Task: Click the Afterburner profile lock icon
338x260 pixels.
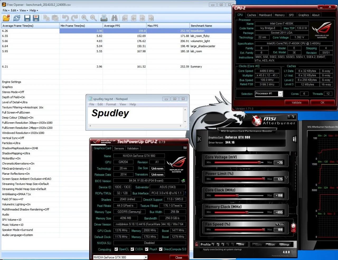Action: click(196, 244)
